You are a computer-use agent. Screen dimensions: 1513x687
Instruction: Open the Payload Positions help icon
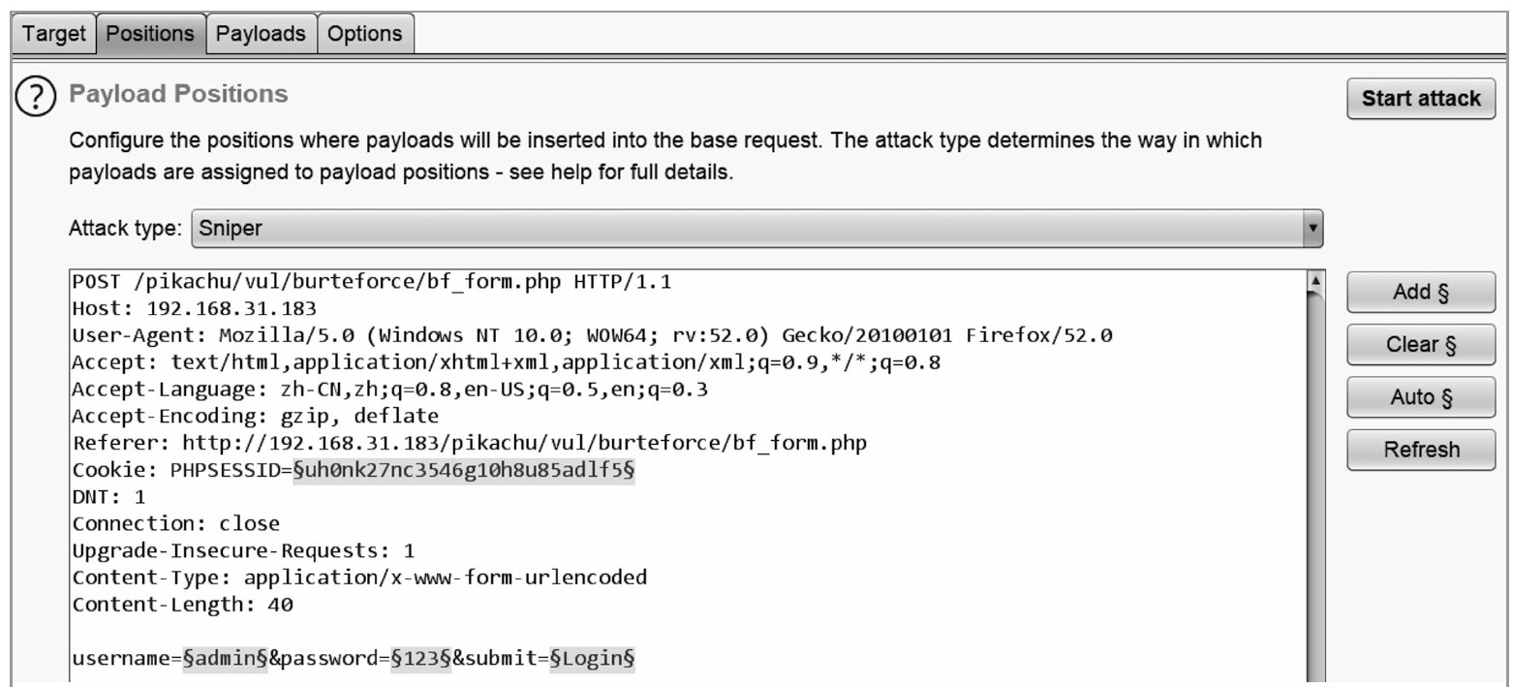coord(36,97)
